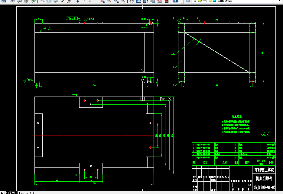Image resolution: width=283 pixels, height=194 pixels.
Task: Open the Properties palette icon
Action: pyautogui.click(x=132, y=1)
